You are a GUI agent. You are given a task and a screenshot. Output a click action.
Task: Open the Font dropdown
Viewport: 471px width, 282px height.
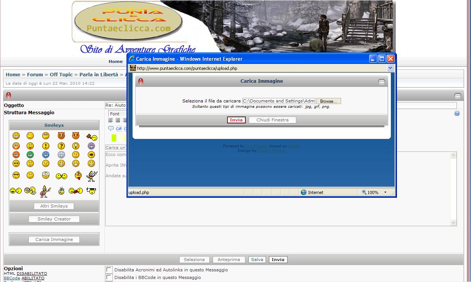tap(118, 114)
